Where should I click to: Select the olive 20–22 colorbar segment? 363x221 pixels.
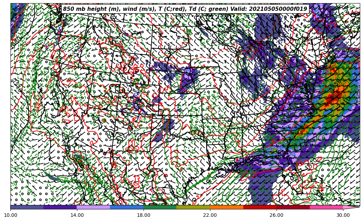tap(193, 207)
